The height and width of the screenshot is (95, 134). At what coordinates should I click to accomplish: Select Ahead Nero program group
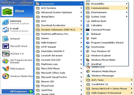(x=59, y=17)
